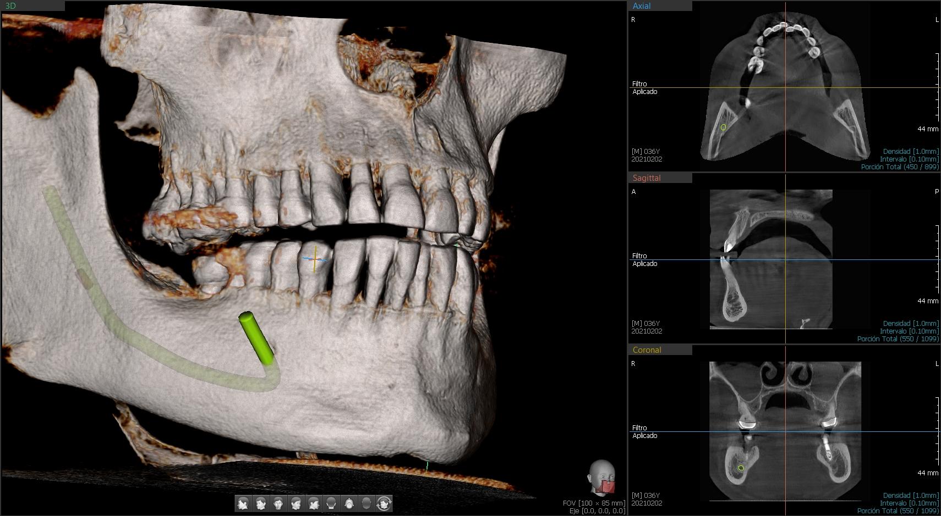
Task: Click the green circle marker in Coronal view
Action: 741,468
